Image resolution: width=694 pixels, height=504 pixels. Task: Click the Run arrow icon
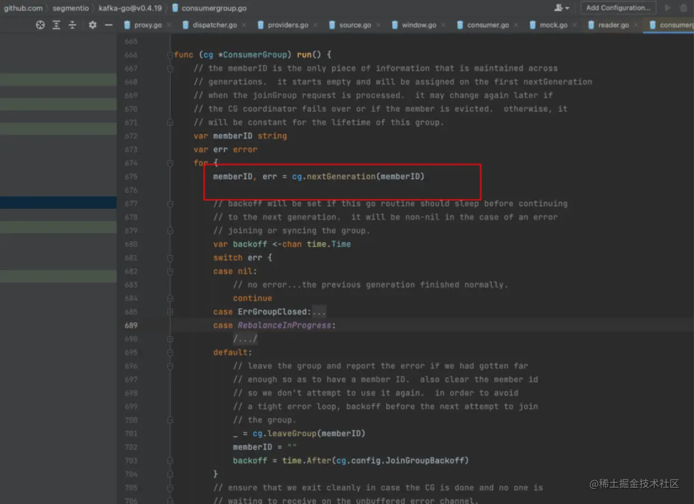[x=668, y=8]
